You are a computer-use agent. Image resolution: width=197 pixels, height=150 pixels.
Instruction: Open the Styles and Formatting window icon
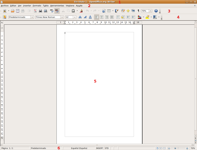[x=5, y=17]
